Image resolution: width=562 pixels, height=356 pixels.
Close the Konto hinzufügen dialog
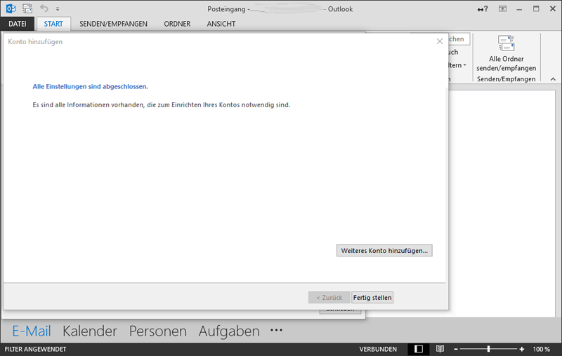click(x=440, y=41)
